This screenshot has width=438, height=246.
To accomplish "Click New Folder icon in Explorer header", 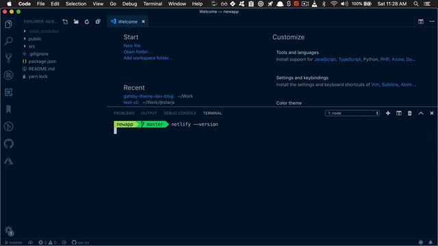I will [x=76, y=22].
